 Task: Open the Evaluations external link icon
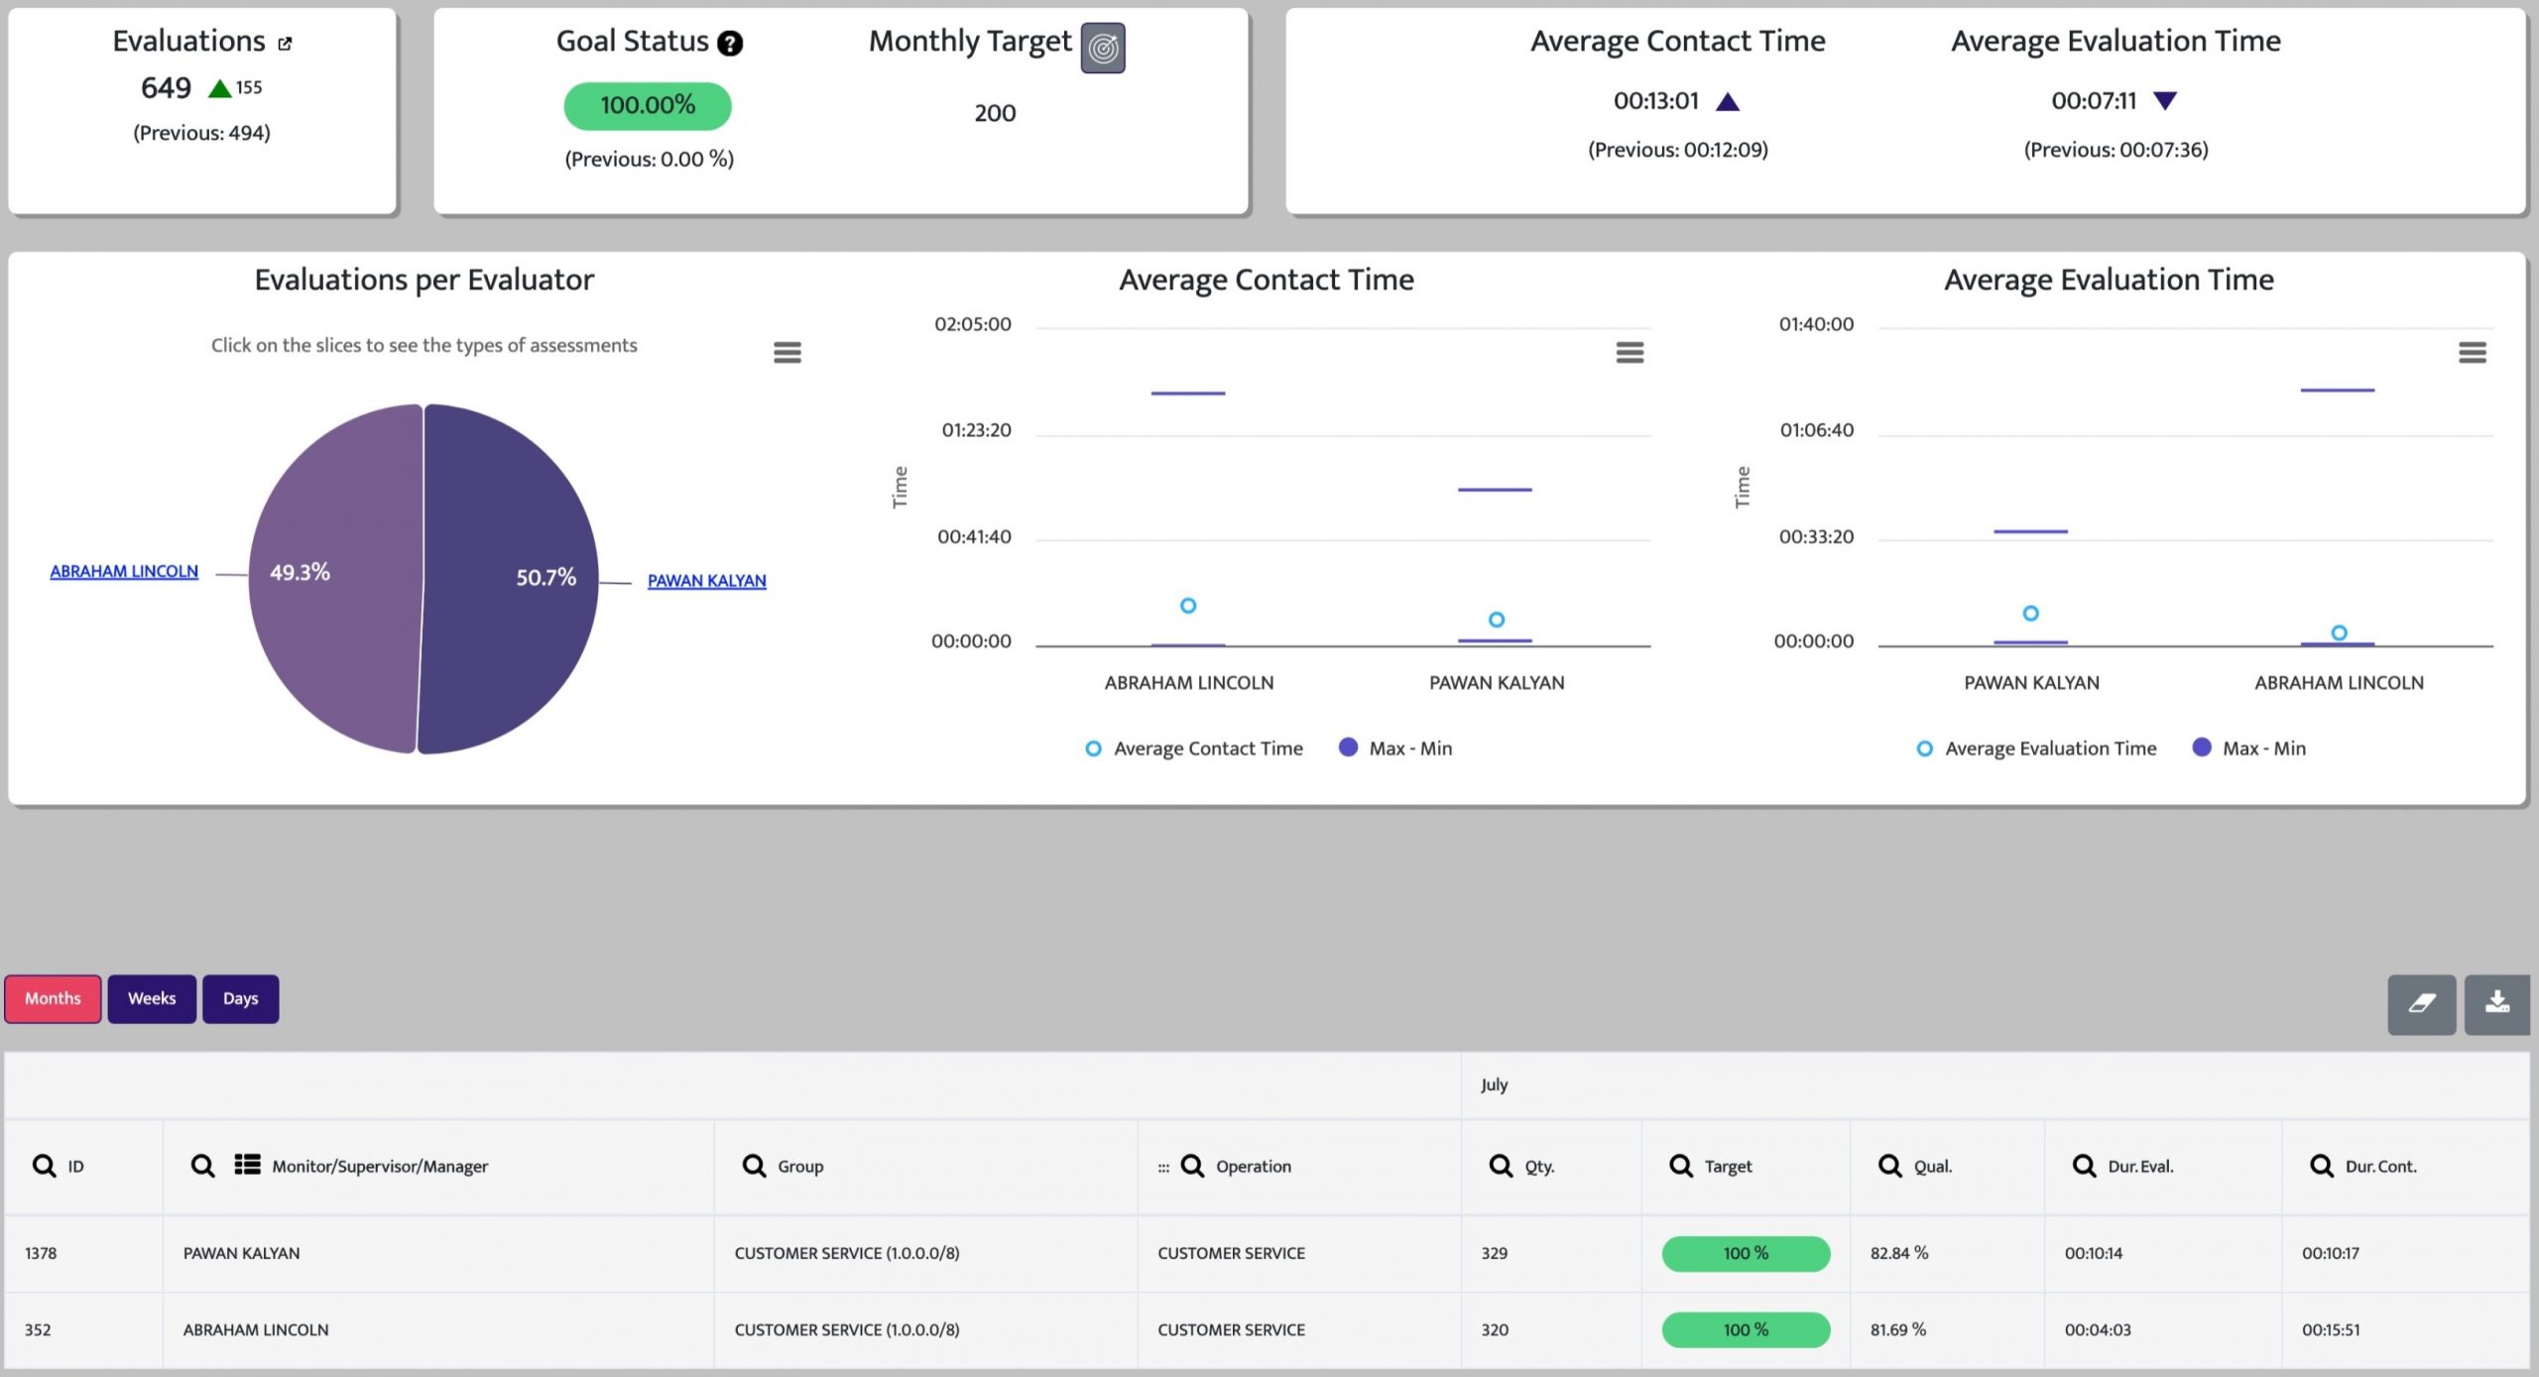tap(285, 44)
